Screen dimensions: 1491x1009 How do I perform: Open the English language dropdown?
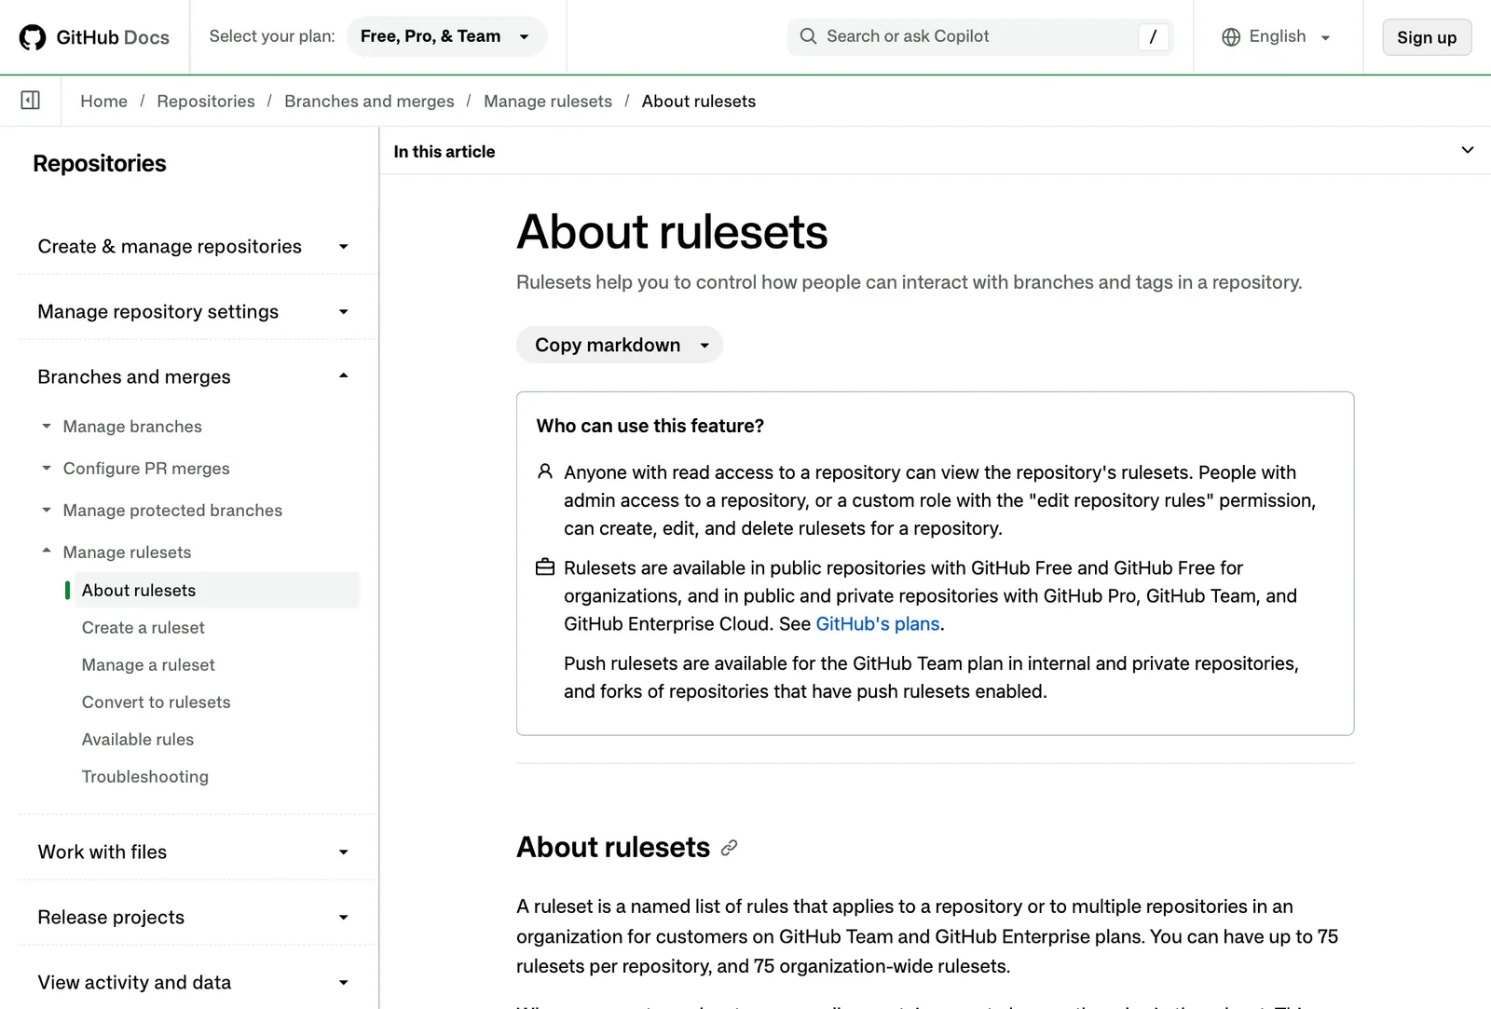click(x=1277, y=37)
